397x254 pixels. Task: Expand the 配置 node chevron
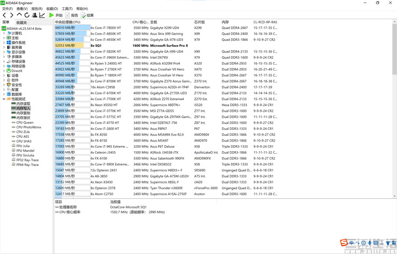coord(4,89)
